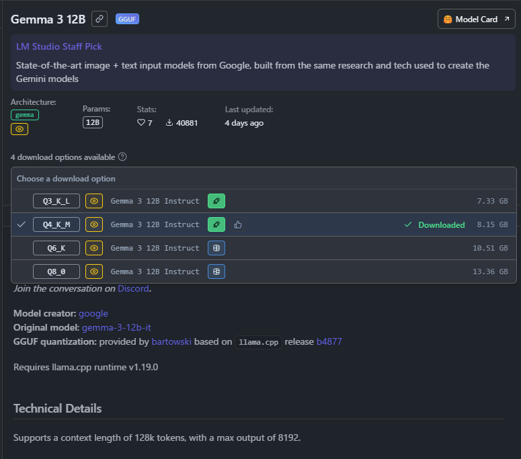Click the thumbs-up recommended icon in Q4_K_M row
Image resolution: width=521 pixels, height=459 pixels.
click(x=237, y=225)
